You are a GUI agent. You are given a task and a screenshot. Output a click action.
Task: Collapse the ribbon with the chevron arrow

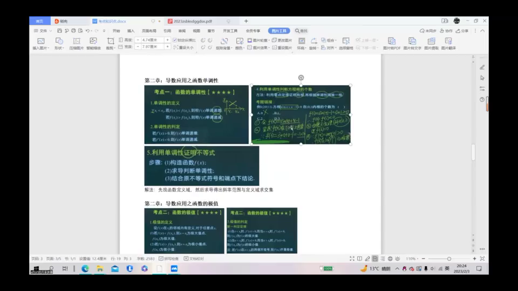[482, 31]
